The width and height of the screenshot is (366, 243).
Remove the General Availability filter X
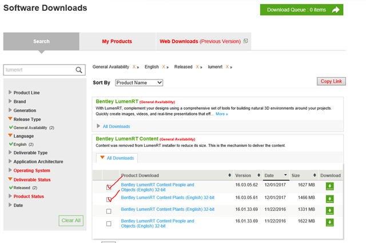(x=134, y=67)
